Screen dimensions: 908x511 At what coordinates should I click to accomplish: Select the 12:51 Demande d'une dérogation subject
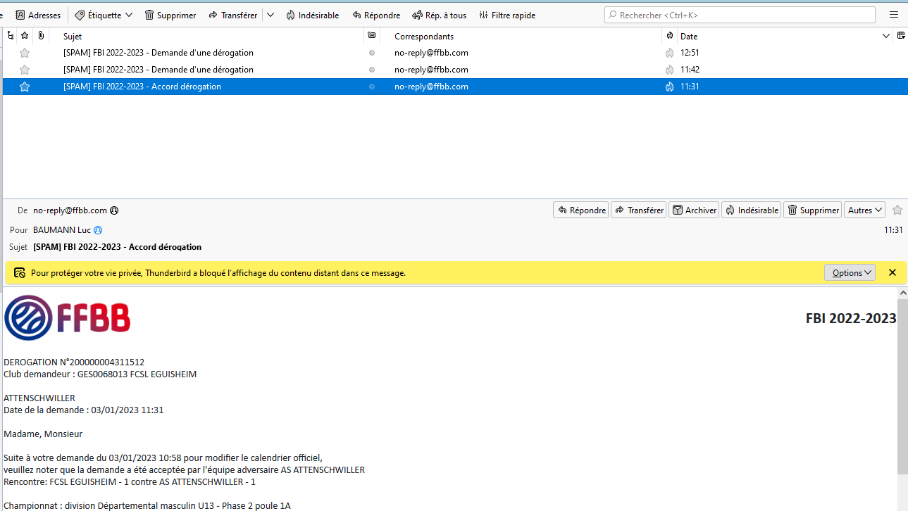[x=158, y=53]
